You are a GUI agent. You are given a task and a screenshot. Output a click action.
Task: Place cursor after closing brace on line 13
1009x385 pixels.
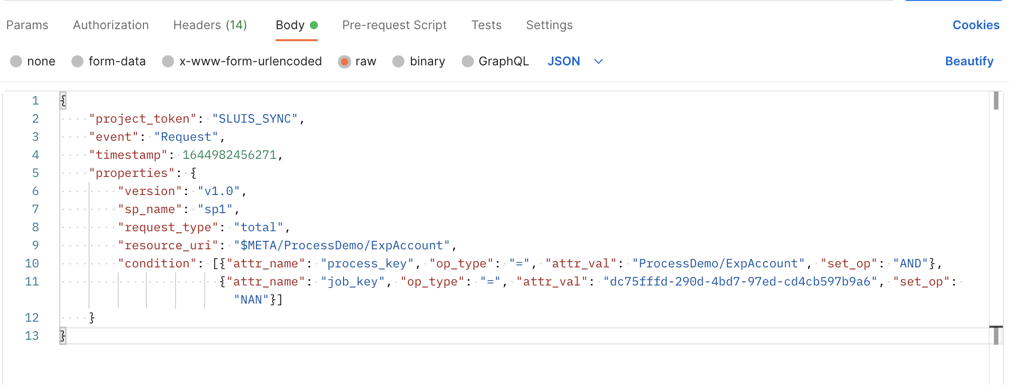point(67,336)
